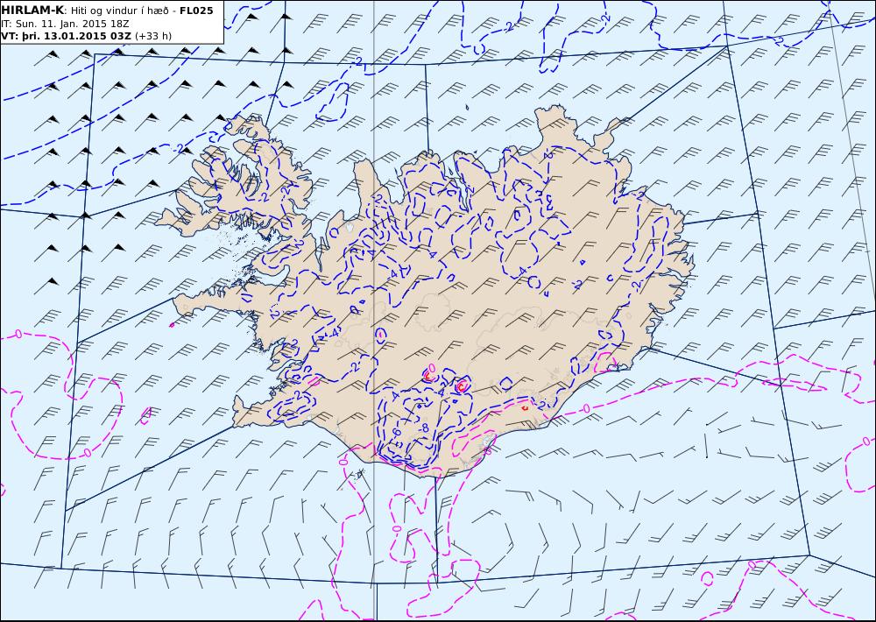Viewport: 876px width, 622px height.
Task: Click the HIRLAM-K model name in header
Action: pyautogui.click(x=32, y=11)
